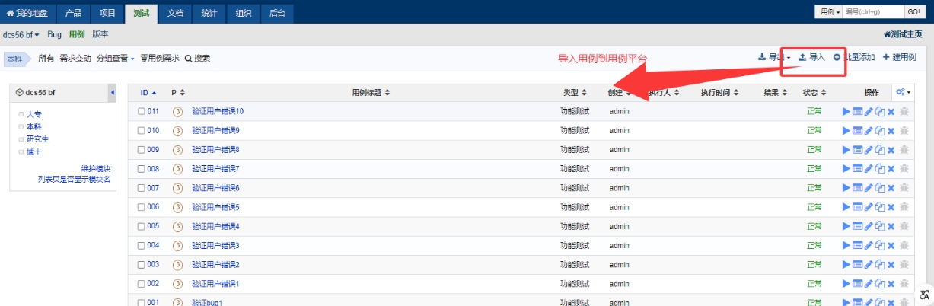The width and height of the screenshot is (934, 306).
Task: Delete case 005 with the X icon
Action: point(891,226)
